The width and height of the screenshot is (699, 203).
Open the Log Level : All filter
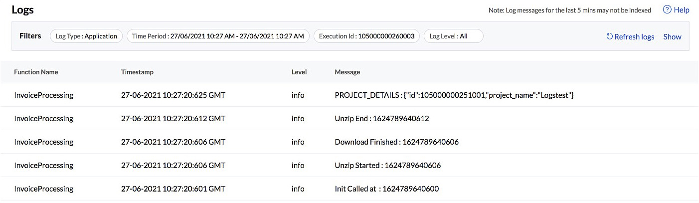pyautogui.click(x=453, y=36)
